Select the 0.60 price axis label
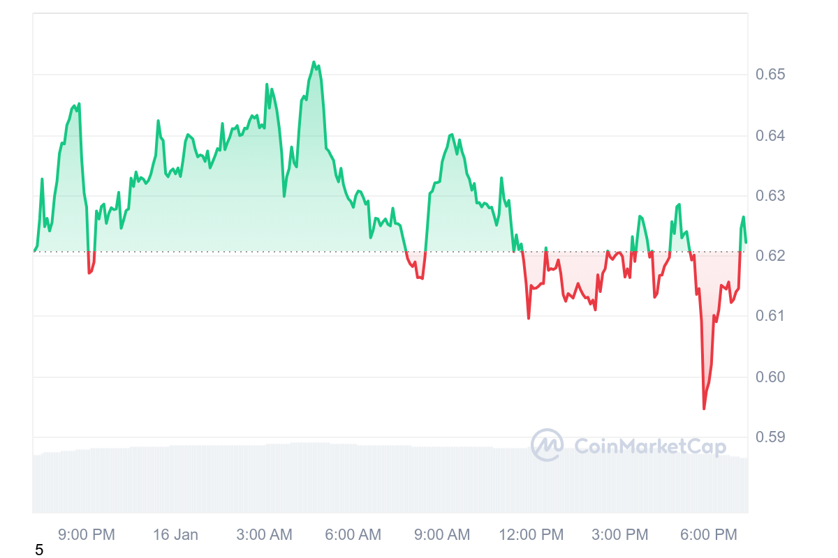Viewport: 838px width, 558px height. (x=771, y=377)
